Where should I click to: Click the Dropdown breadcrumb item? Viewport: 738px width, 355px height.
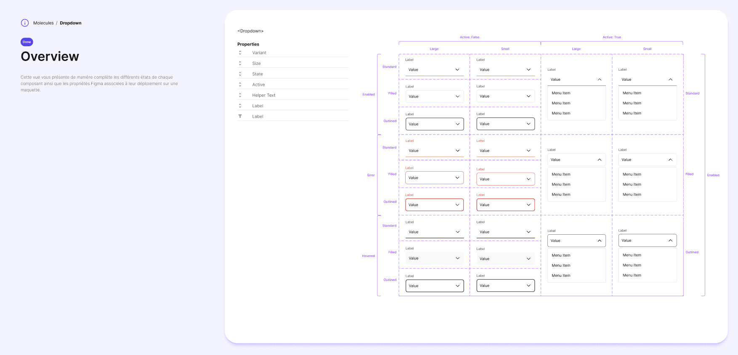tap(71, 23)
